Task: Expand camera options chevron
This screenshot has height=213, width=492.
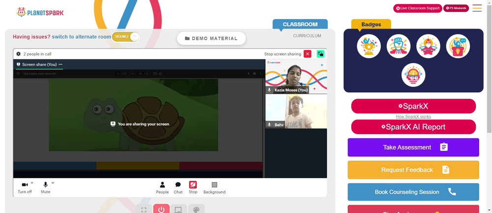Action: pyautogui.click(x=32, y=183)
